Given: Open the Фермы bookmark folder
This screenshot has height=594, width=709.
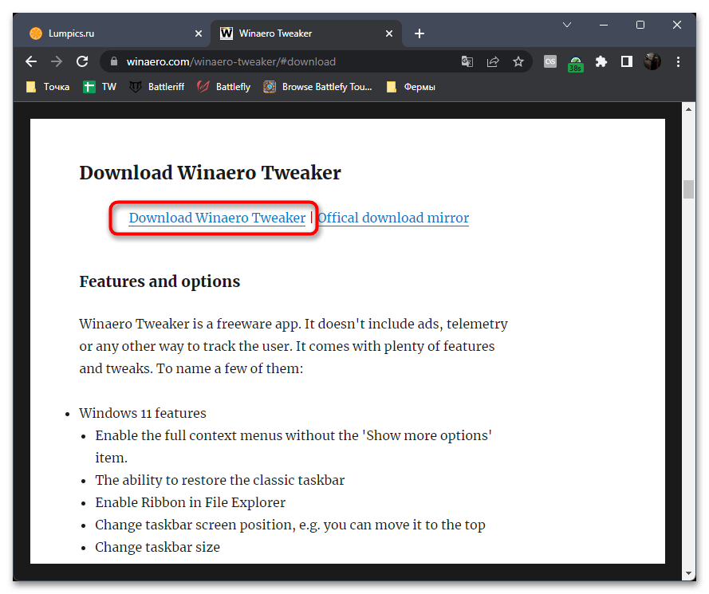Looking at the screenshot, I should (x=411, y=87).
